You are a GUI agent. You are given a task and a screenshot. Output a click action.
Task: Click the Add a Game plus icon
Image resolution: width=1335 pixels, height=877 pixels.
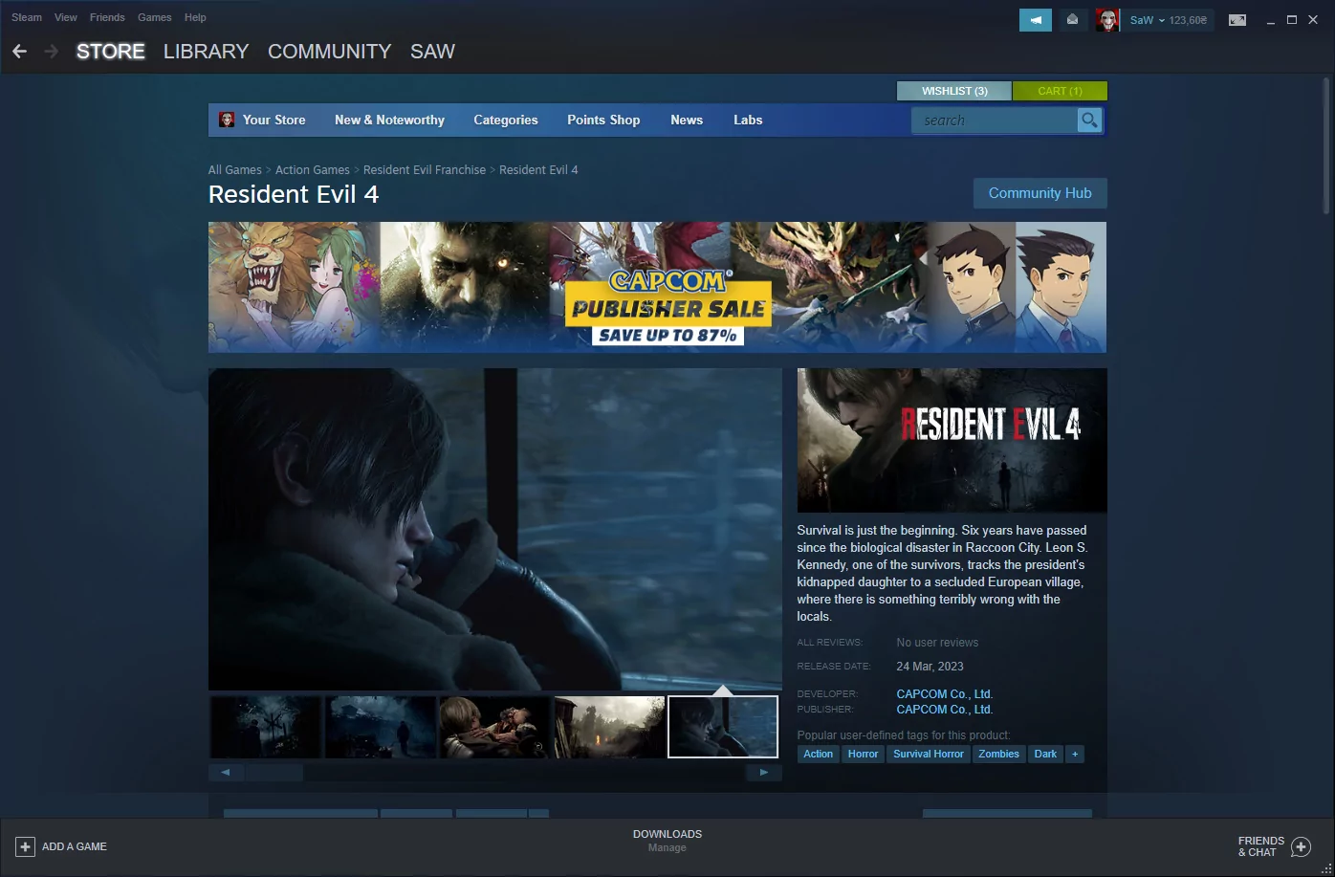click(x=26, y=846)
